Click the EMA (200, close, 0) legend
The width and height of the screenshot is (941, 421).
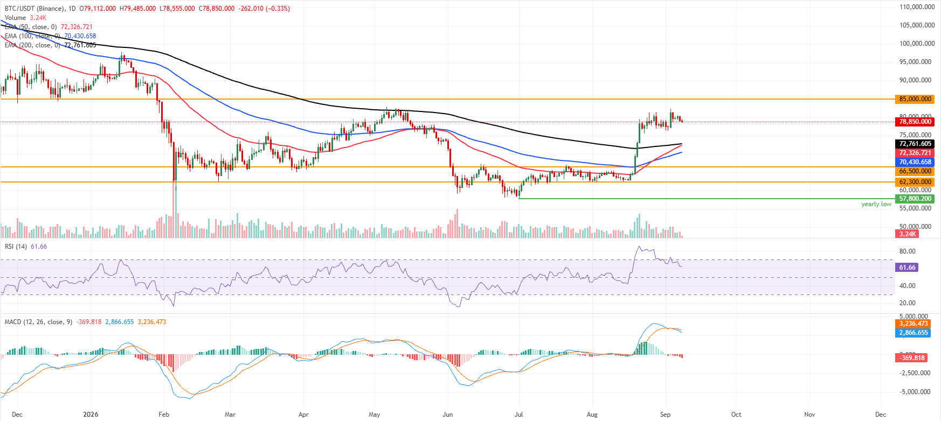point(33,45)
